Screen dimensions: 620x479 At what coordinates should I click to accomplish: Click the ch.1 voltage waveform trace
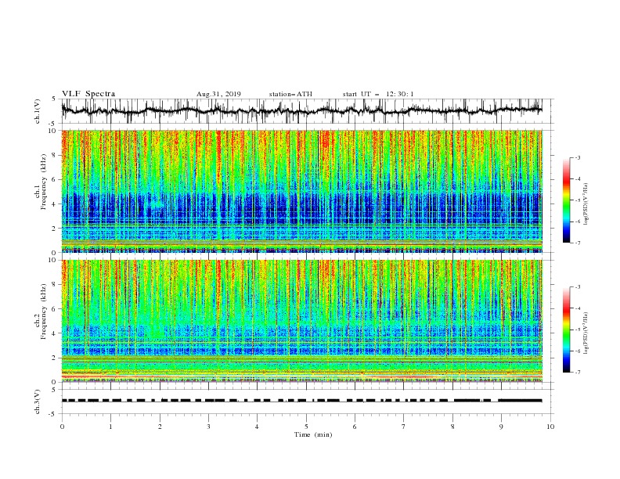tap(301, 110)
